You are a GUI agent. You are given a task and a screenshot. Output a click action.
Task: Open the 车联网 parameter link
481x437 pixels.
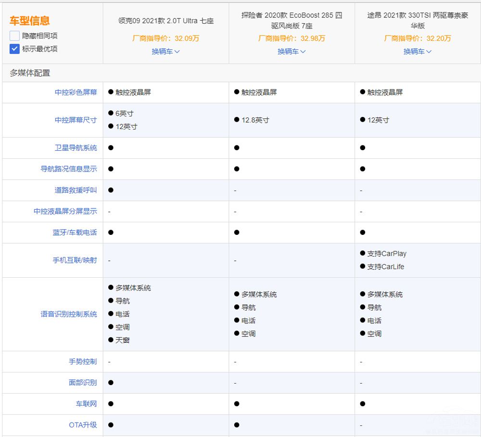[x=86, y=404]
